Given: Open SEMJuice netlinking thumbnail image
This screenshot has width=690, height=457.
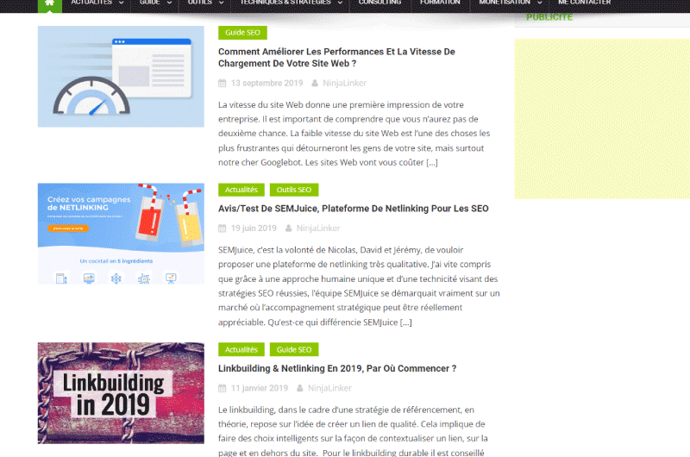Looking at the screenshot, I should (121, 234).
